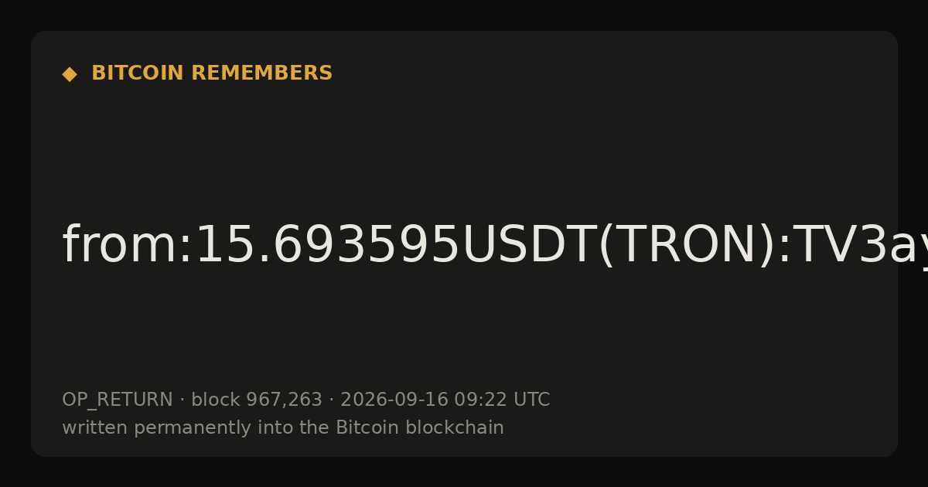928x487 pixels.
Task: Click the word BITCOIN in header
Action: [x=138, y=73]
